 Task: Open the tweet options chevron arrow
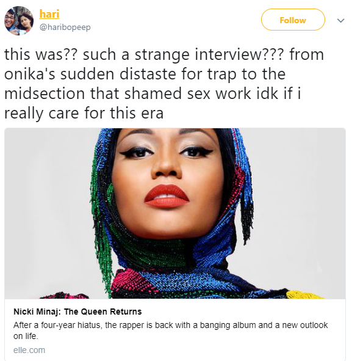coord(340,21)
